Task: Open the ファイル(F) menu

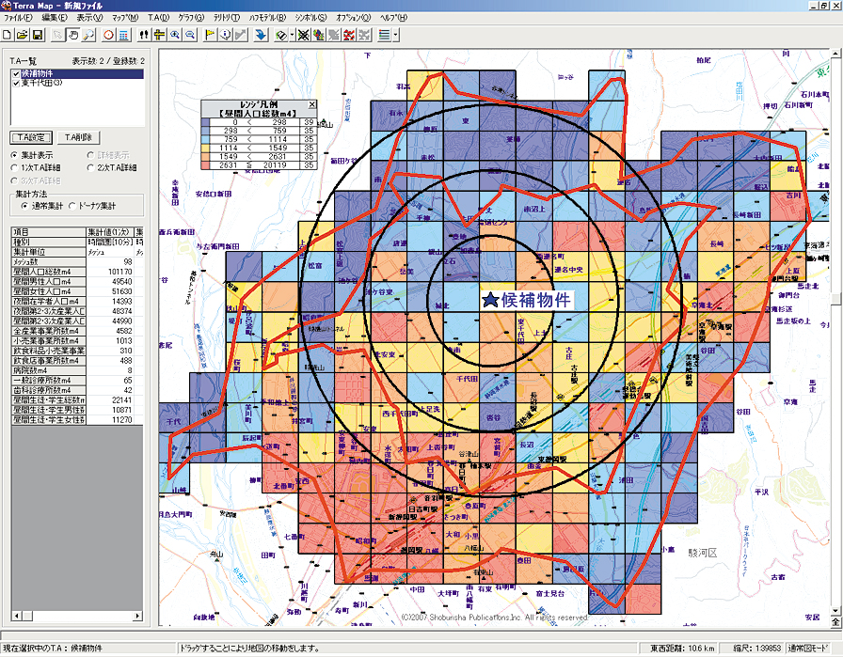Action: point(18,18)
